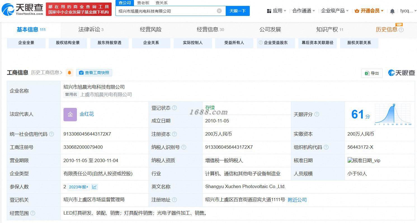This screenshot has height=223, width=417.
Task: Click help icon next to 经营范围
Action: coord(33,213)
